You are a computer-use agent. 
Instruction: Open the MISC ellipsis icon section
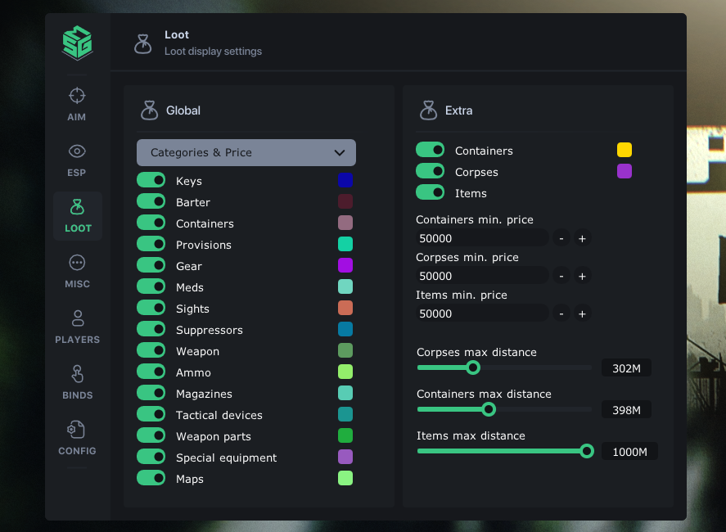(77, 263)
